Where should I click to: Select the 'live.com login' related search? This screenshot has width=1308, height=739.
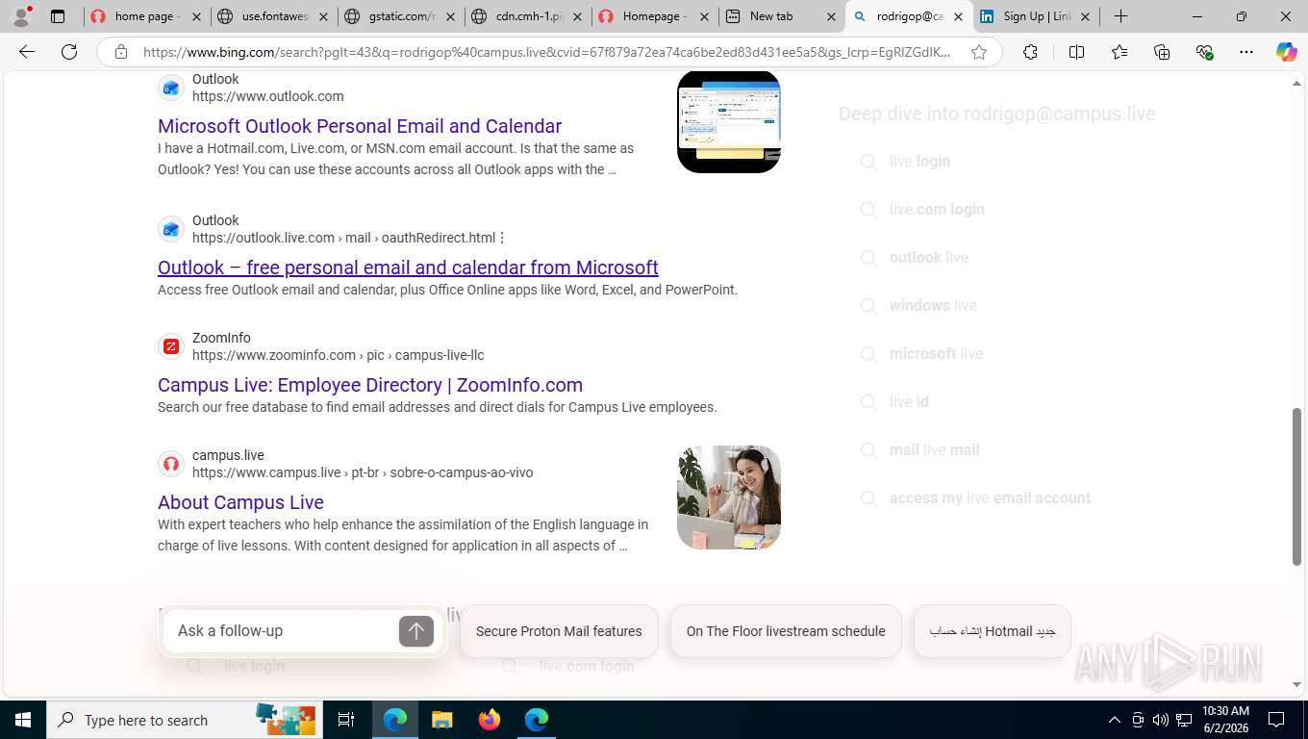(937, 210)
